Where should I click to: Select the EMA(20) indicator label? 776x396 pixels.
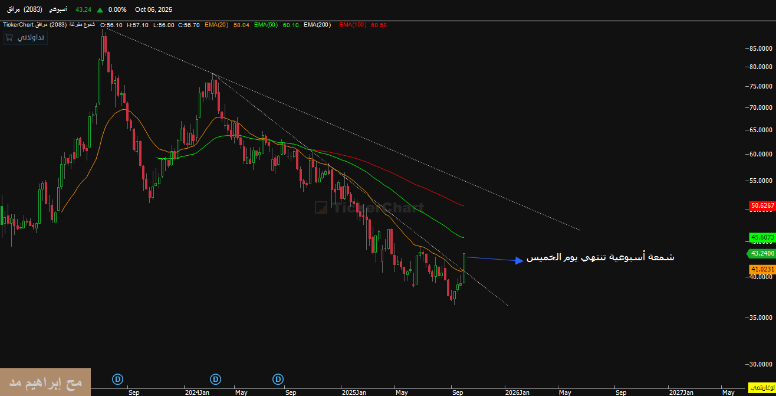pos(216,25)
